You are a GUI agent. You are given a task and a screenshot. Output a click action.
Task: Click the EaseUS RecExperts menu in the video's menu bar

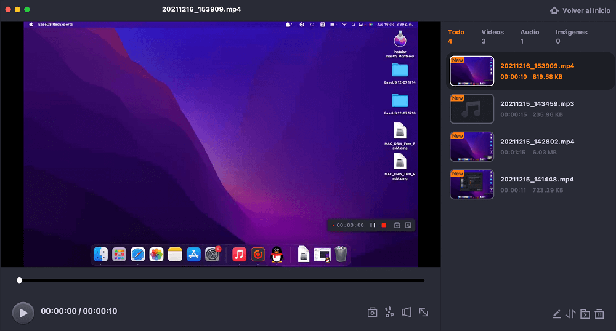[55, 25]
